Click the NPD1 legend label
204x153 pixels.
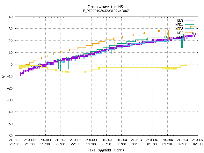[179, 25]
